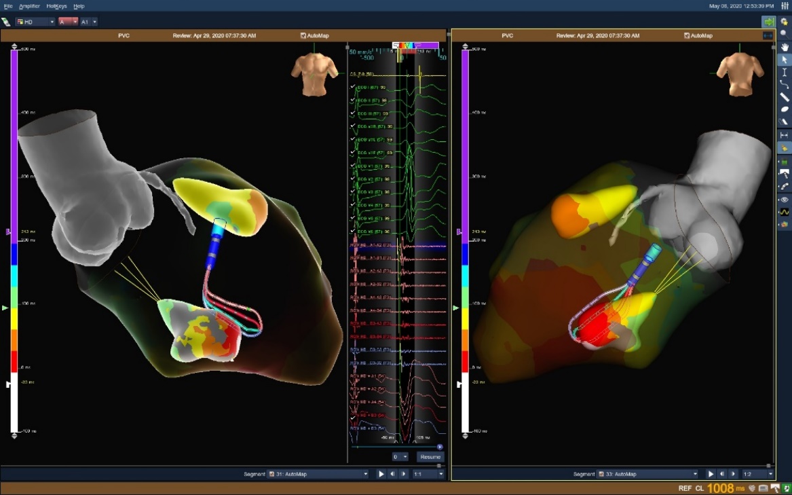
Task: Click the left view purple color scale bar
Action: tap(14, 147)
